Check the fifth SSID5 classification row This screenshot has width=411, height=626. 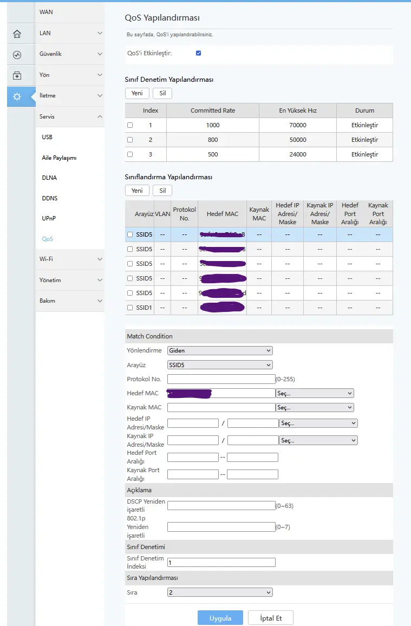click(129, 293)
